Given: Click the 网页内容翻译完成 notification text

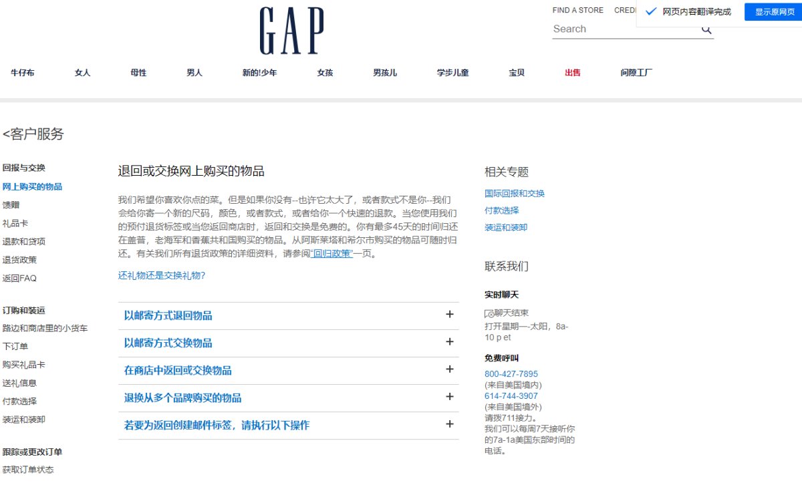Looking at the screenshot, I should 696,12.
